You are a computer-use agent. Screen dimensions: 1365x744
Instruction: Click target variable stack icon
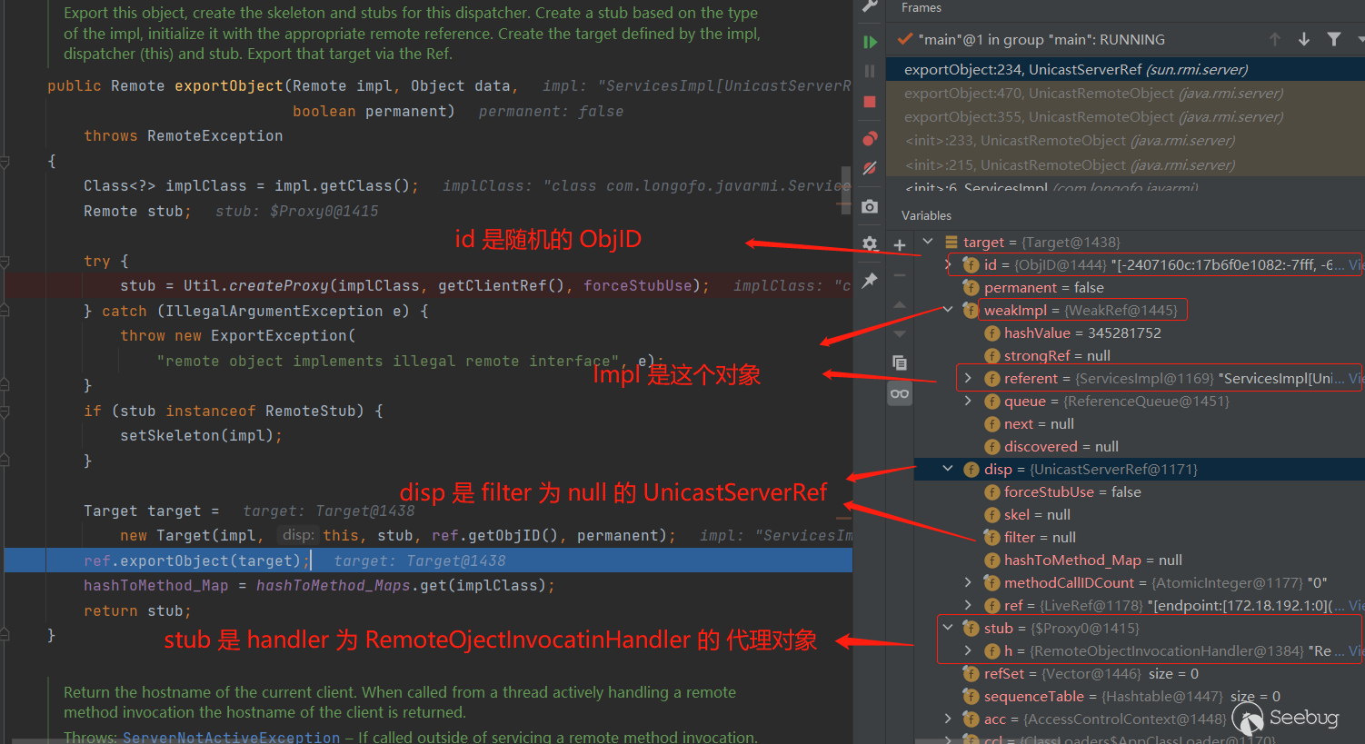(952, 242)
